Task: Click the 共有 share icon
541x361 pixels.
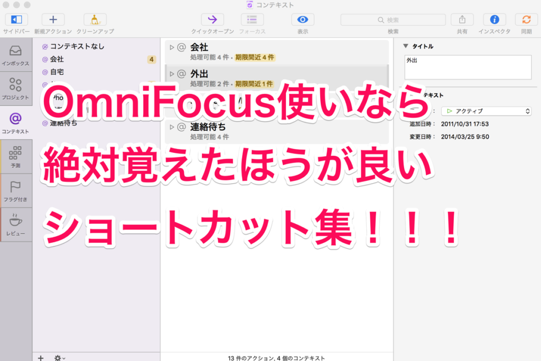Action: click(462, 20)
